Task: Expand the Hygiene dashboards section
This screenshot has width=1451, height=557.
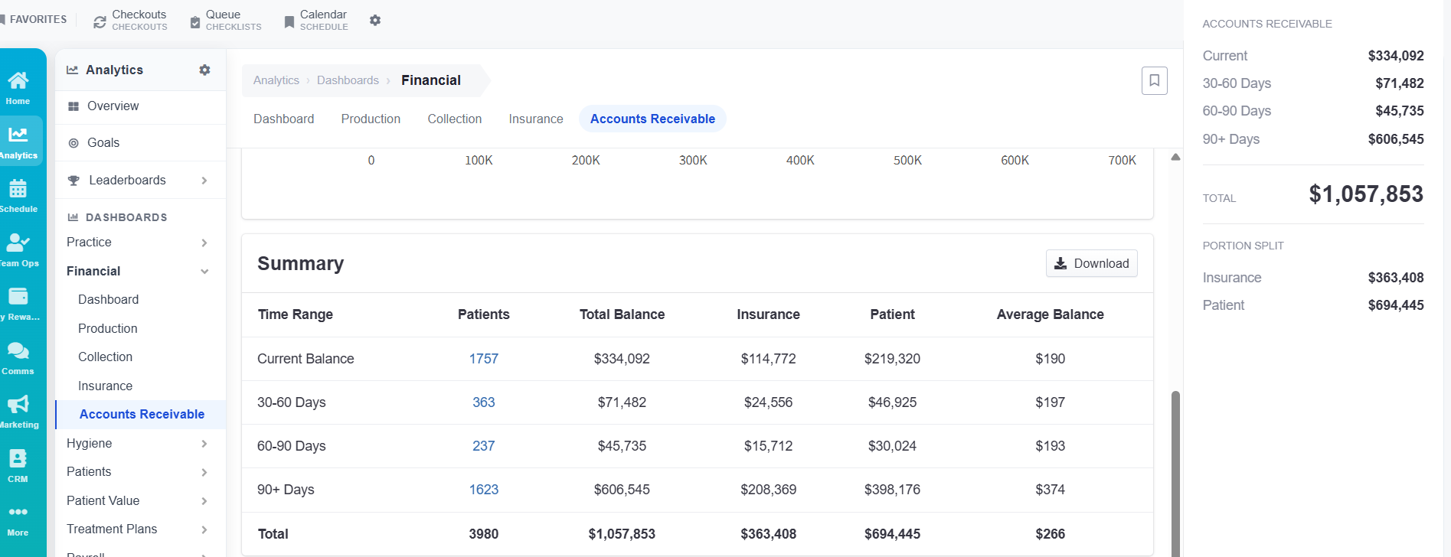Action: 204,444
